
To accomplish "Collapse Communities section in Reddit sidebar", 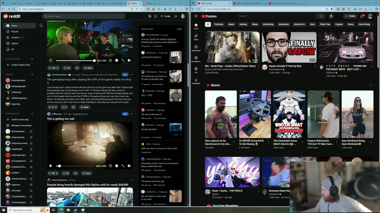I will (x=32, y=114).
